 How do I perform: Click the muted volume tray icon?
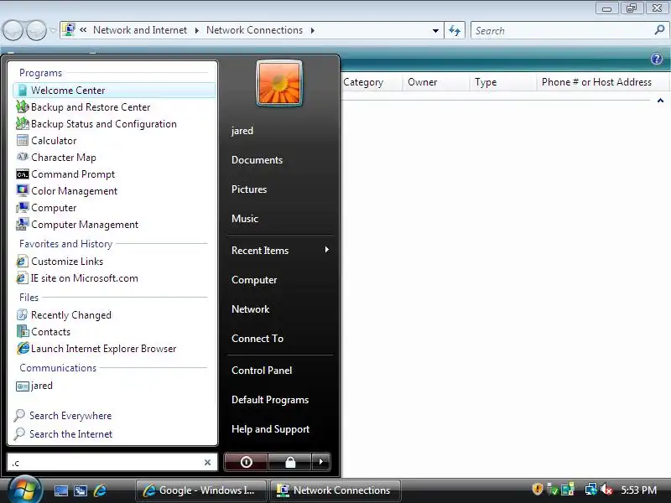coord(606,490)
